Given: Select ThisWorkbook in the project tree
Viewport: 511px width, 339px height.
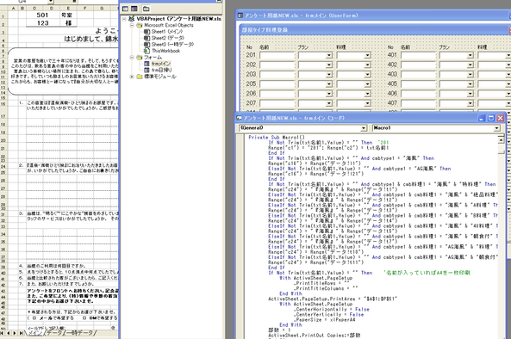Looking at the screenshot, I should pyautogui.click(x=165, y=51).
